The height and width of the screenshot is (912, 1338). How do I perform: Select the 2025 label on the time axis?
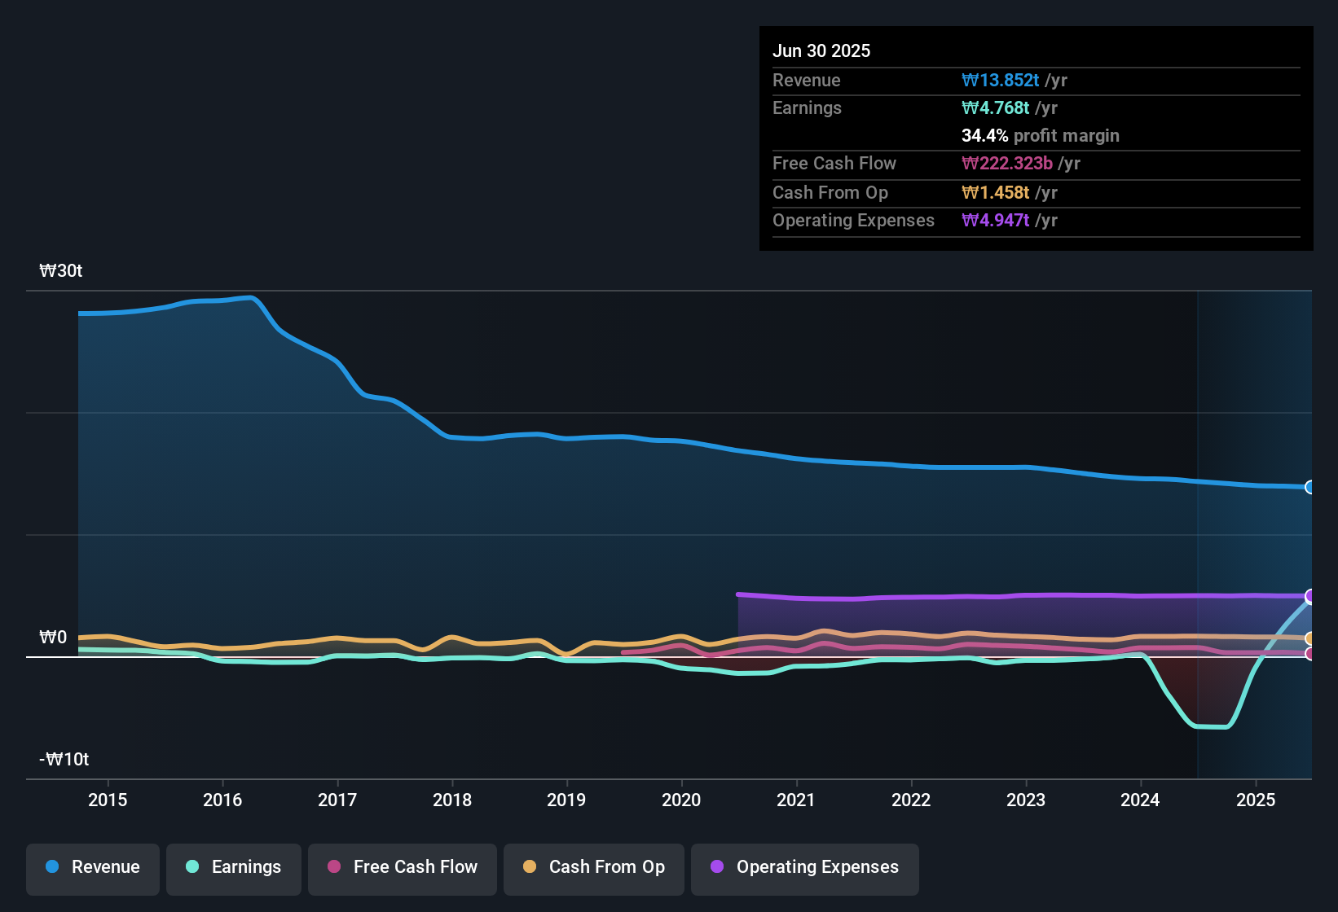[1256, 800]
